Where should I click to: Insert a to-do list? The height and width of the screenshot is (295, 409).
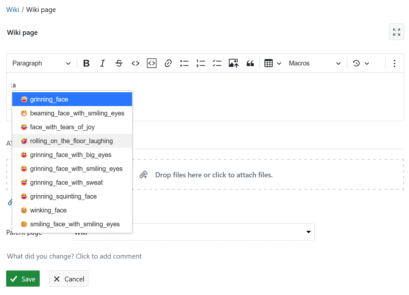click(217, 63)
